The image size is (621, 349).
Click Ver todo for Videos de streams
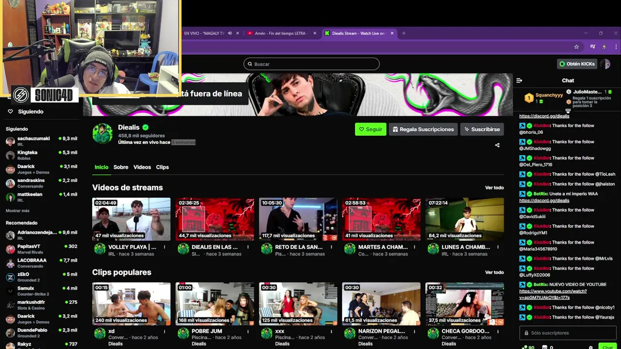[494, 188]
